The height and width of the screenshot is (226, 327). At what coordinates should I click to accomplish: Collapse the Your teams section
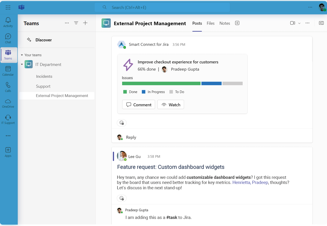(22, 55)
